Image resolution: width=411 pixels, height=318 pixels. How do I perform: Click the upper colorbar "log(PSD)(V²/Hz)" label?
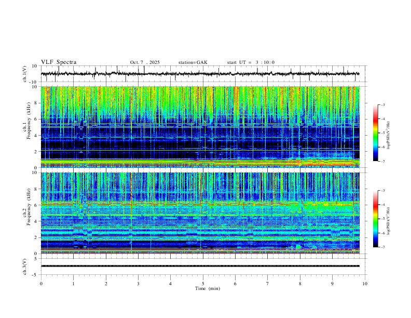click(389, 136)
